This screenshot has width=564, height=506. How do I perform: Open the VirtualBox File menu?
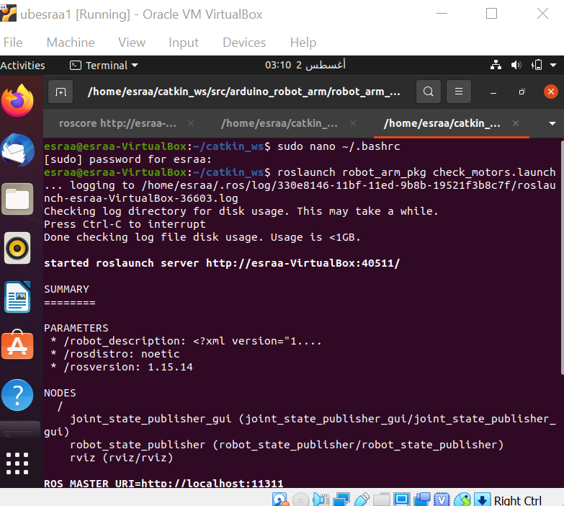point(13,43)
